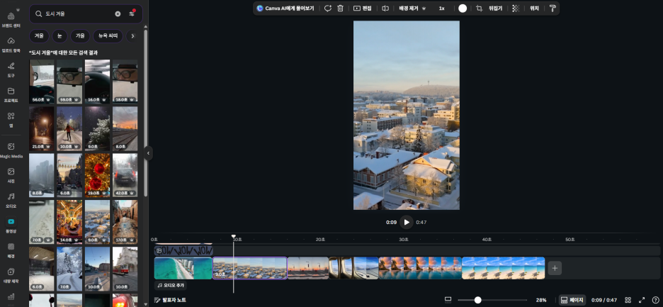Screen dimensions: 663x307
Task: Open the 프로젝트 folder panel
Action: [x=11, y=94]
